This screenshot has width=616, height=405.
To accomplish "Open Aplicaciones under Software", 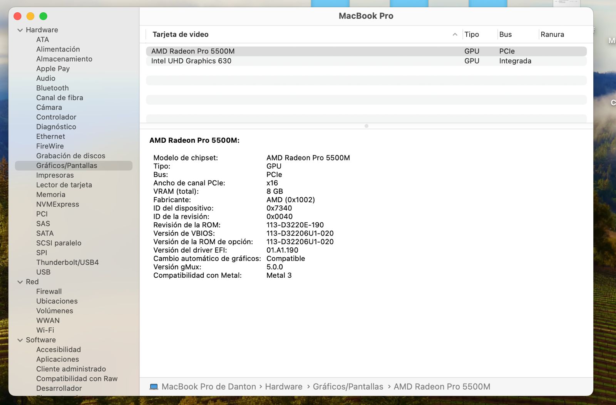I will pos(57,359).
